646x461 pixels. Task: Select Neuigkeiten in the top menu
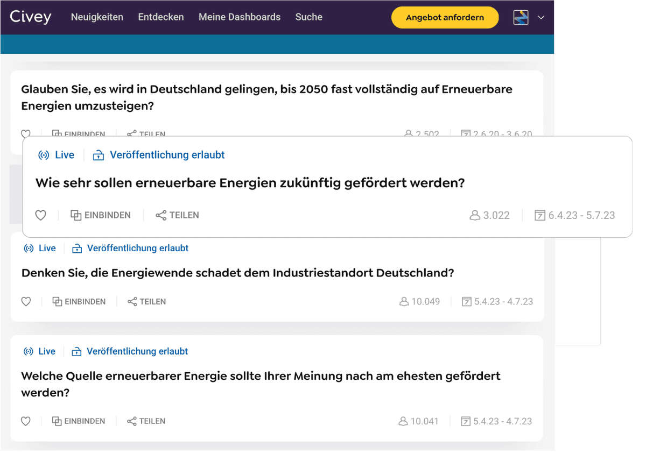(97, 17)
